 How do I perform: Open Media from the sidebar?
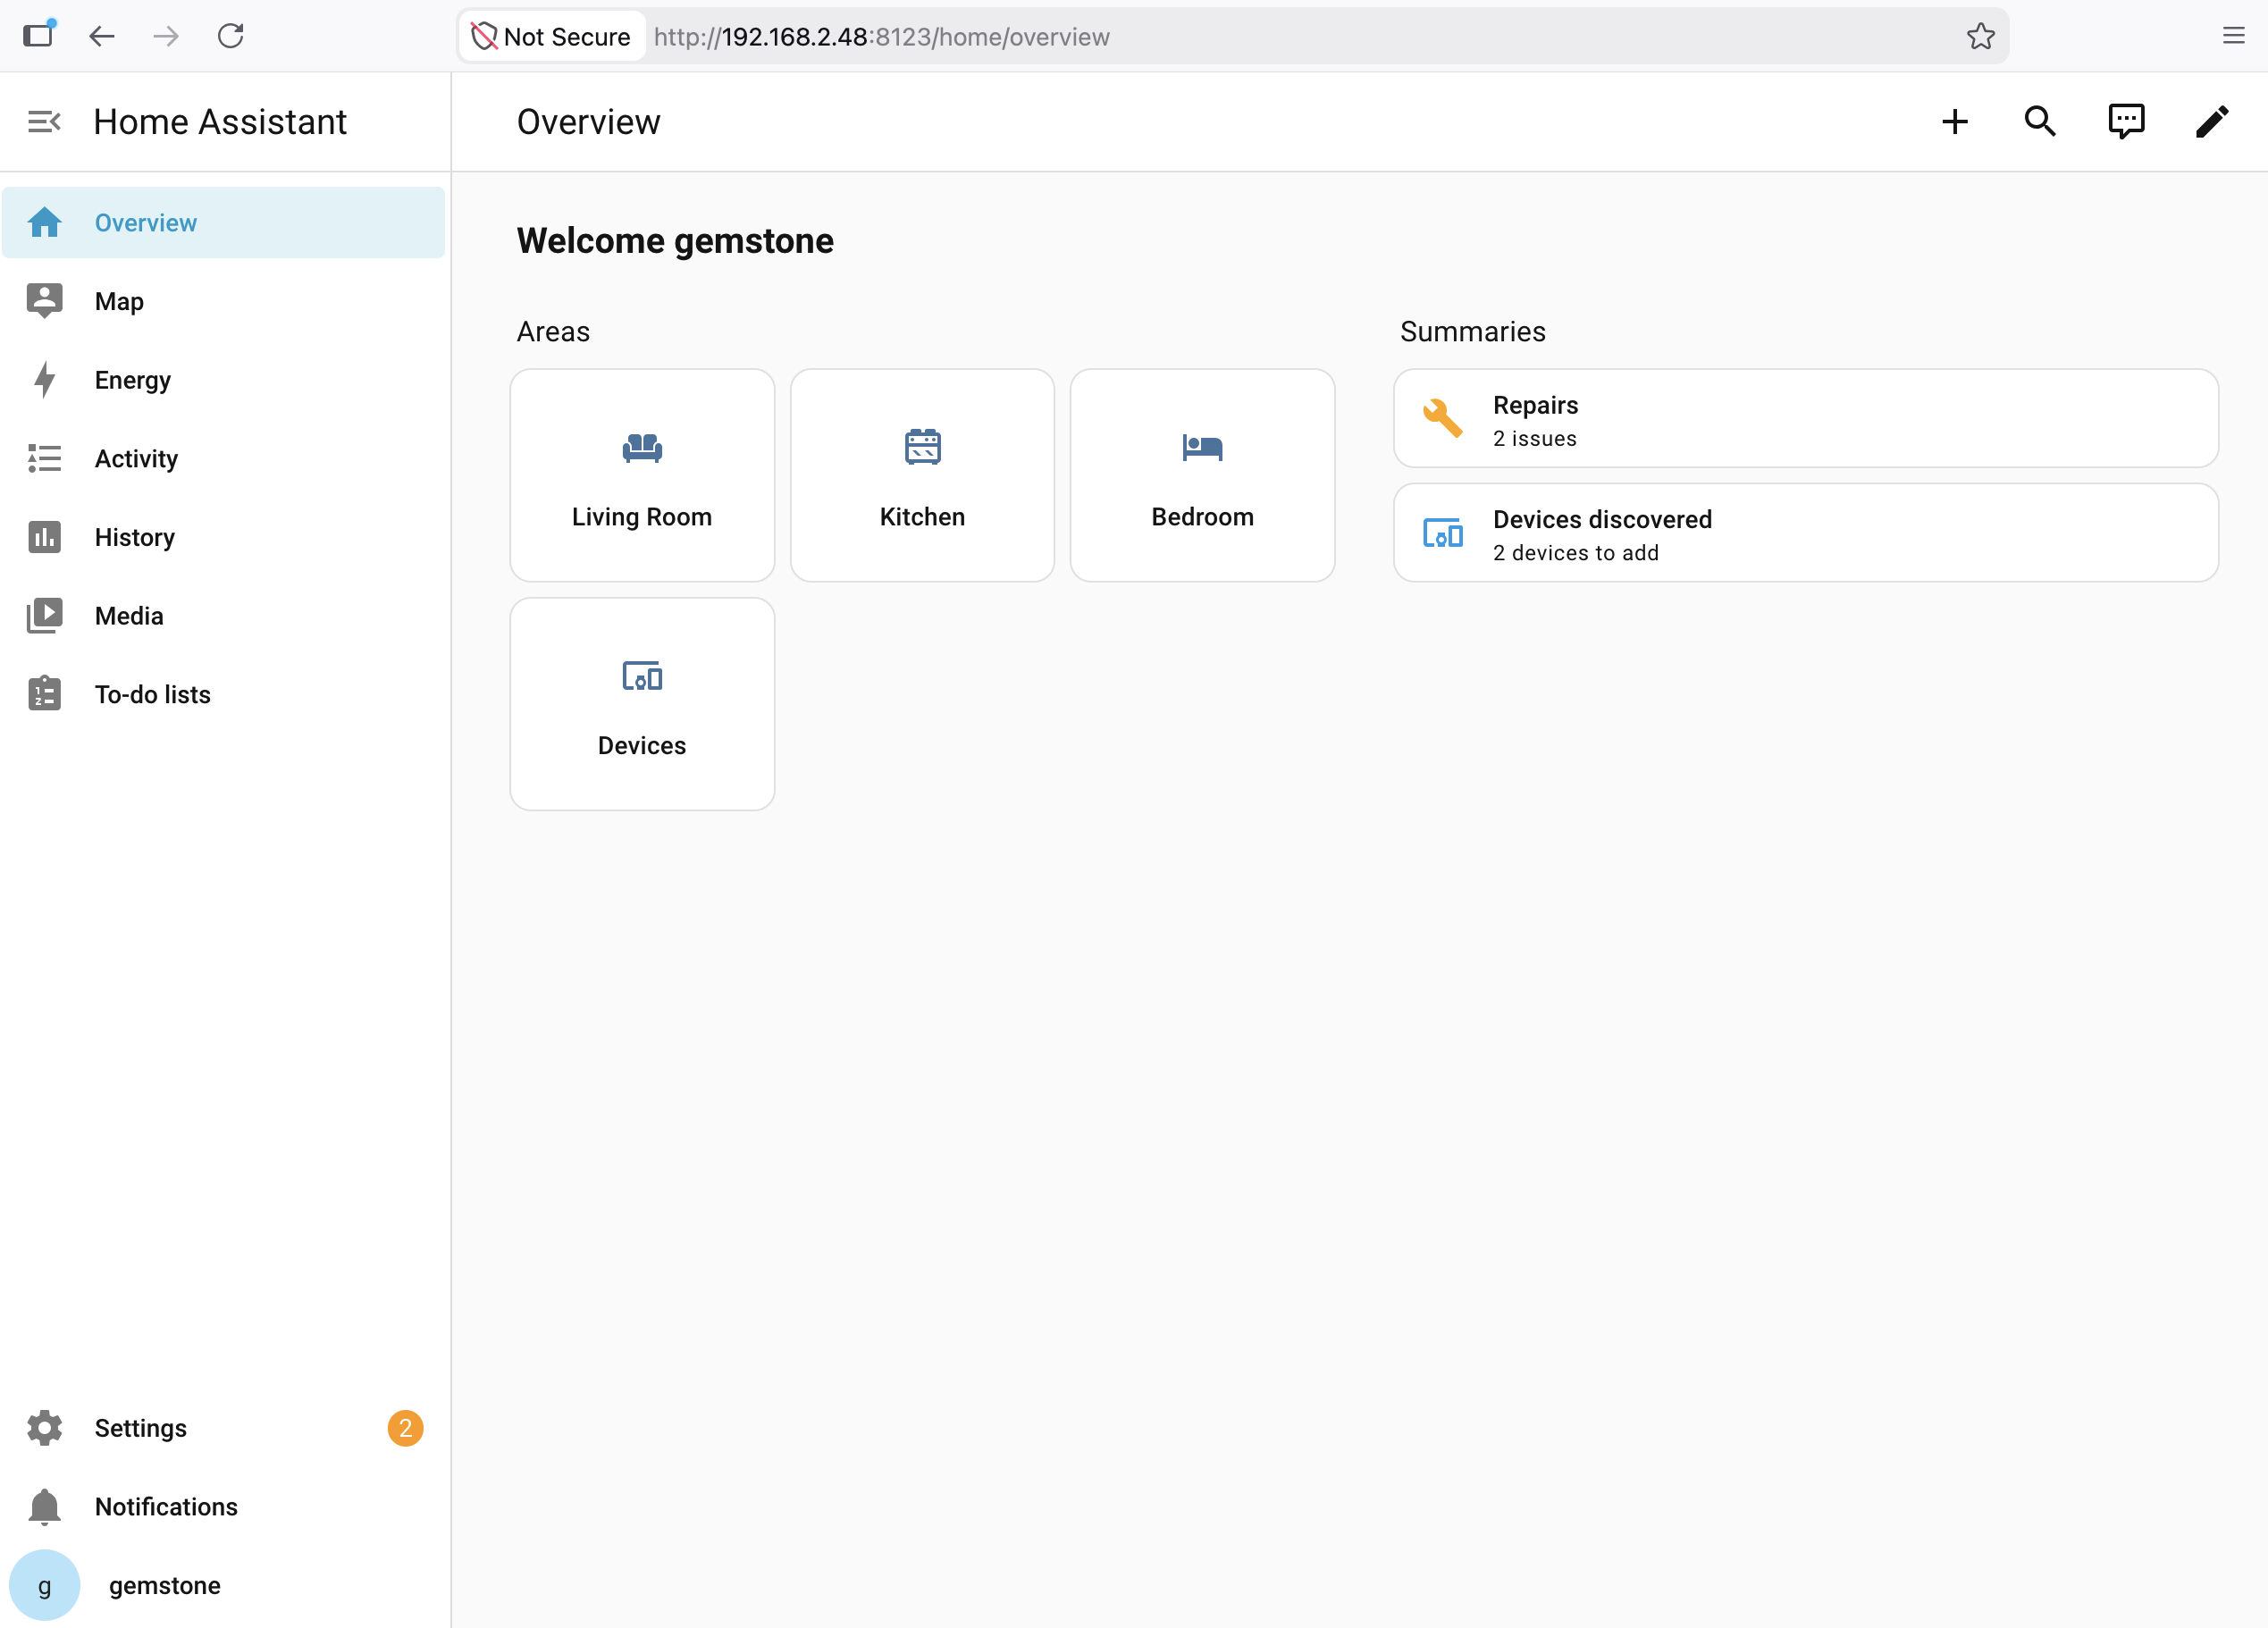tap(223, 616)
